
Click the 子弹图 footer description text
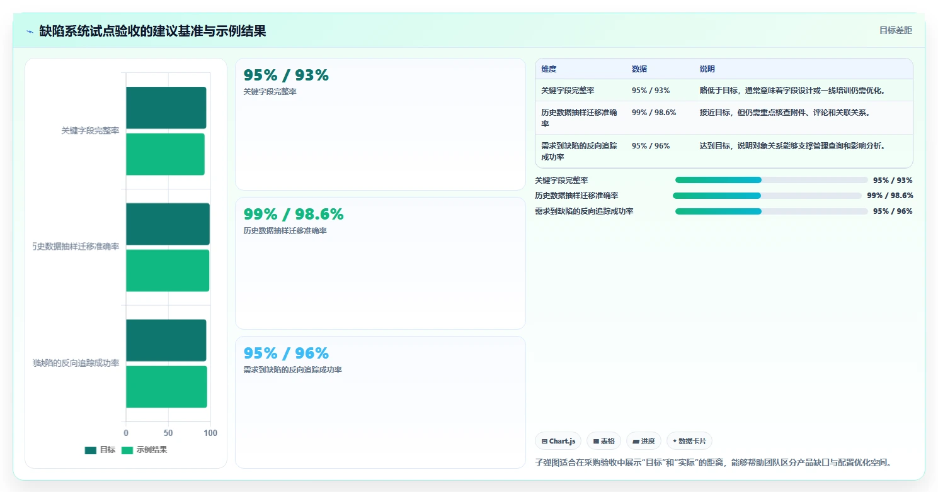click(713, 462)
